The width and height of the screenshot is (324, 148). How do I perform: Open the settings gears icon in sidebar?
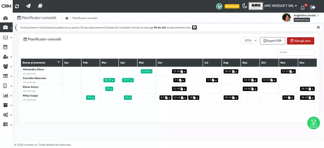click(5, 115)
